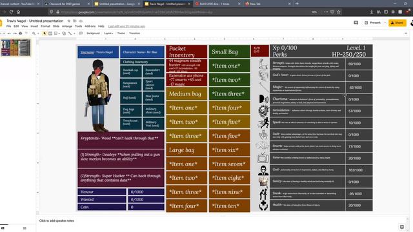Click the Present button
Viewport: 413px width, 232px height.
click(373, 23)
